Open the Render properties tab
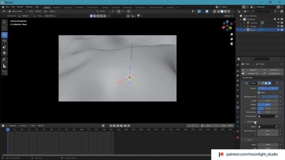This screenshot has width=285, height=160. point(238,71)
